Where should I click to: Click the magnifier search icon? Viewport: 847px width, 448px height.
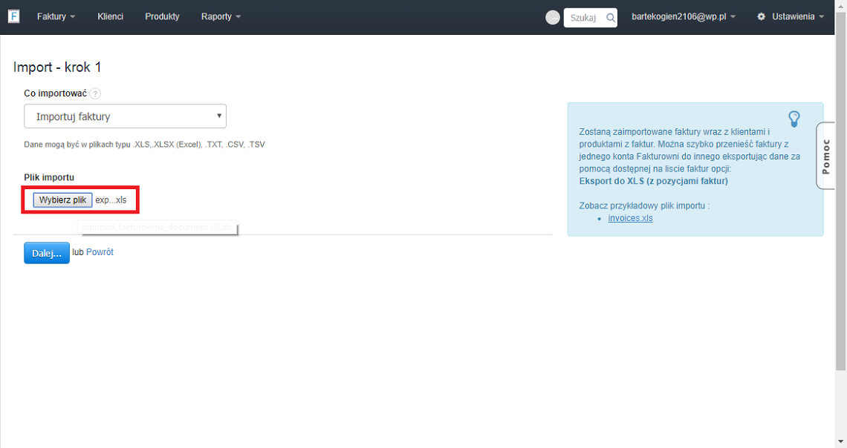(610, 18)
